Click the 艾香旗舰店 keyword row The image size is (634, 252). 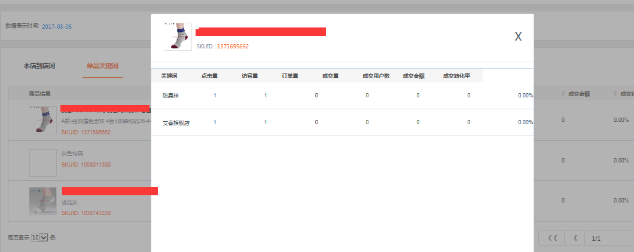(x=343, y=122)
